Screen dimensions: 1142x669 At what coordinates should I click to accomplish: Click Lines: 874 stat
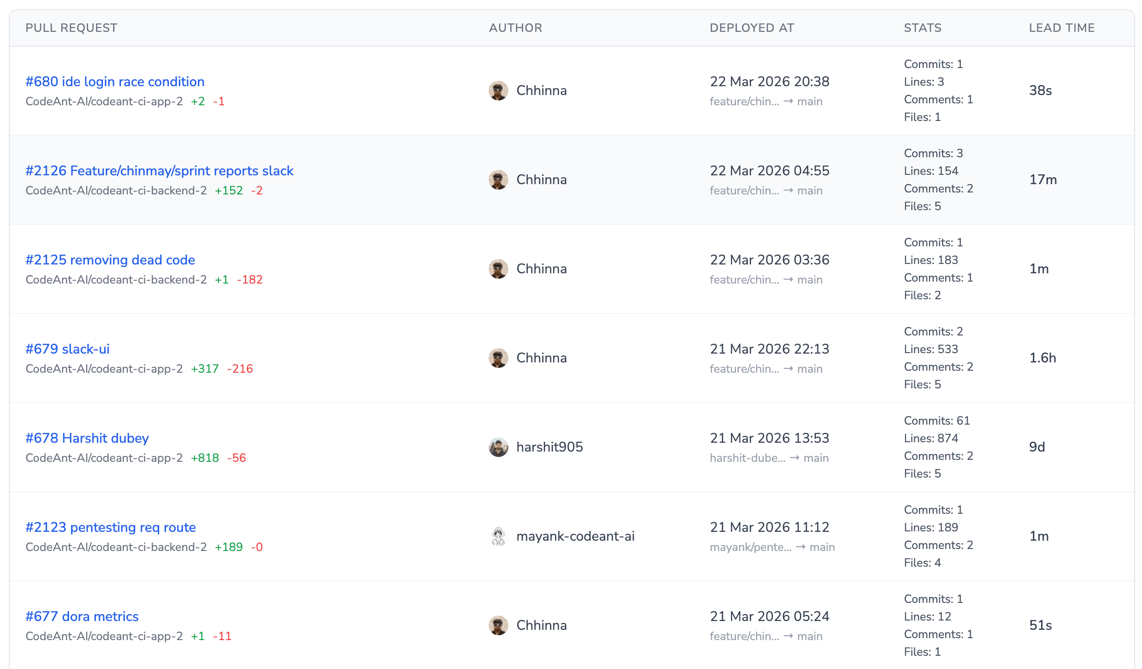(x=931, y=438)
